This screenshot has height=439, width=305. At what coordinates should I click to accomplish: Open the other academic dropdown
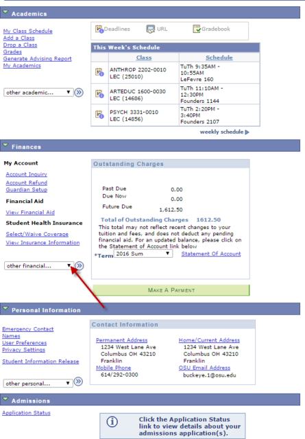tap(38, 93)
